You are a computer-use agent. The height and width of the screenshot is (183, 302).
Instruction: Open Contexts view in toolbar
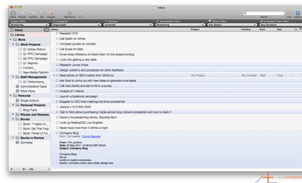(x=33, y=14)
